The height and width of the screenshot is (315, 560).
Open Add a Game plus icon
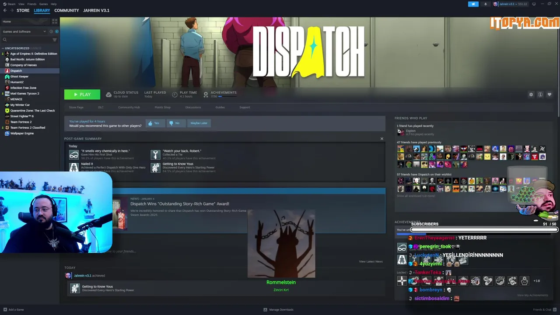tap(4, 310)
